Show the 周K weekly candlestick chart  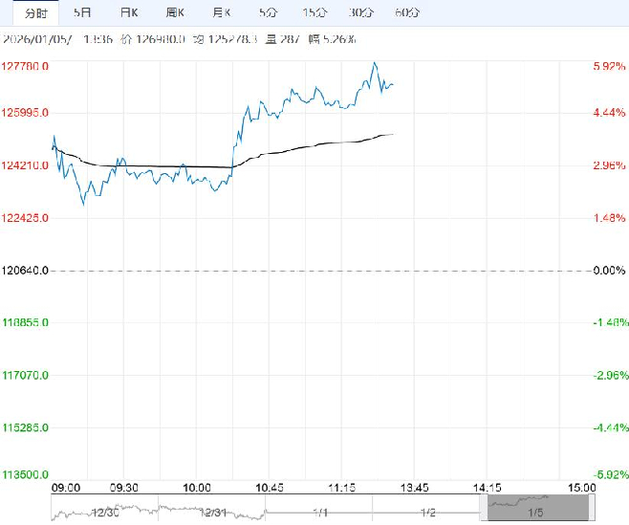(x=175, y=13)
